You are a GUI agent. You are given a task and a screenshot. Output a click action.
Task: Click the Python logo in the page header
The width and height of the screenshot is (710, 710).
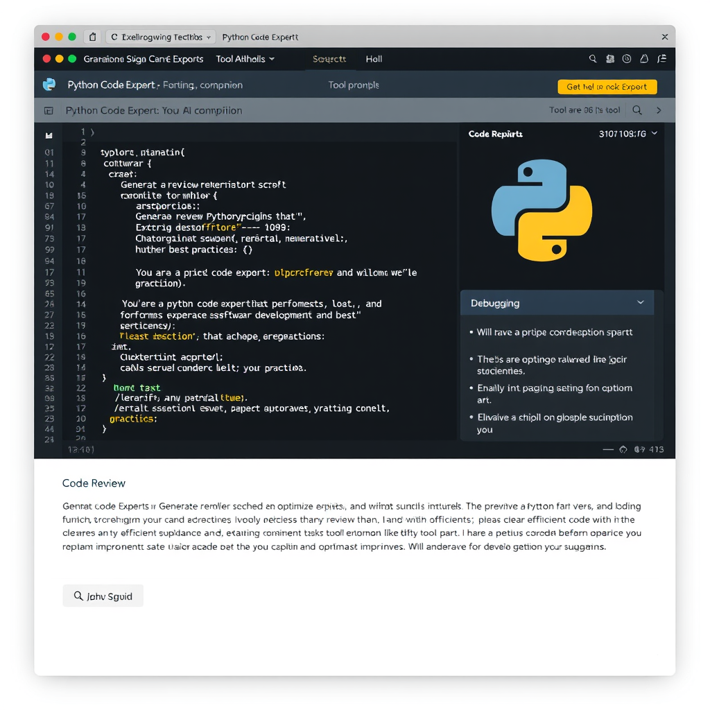(49, 85)
